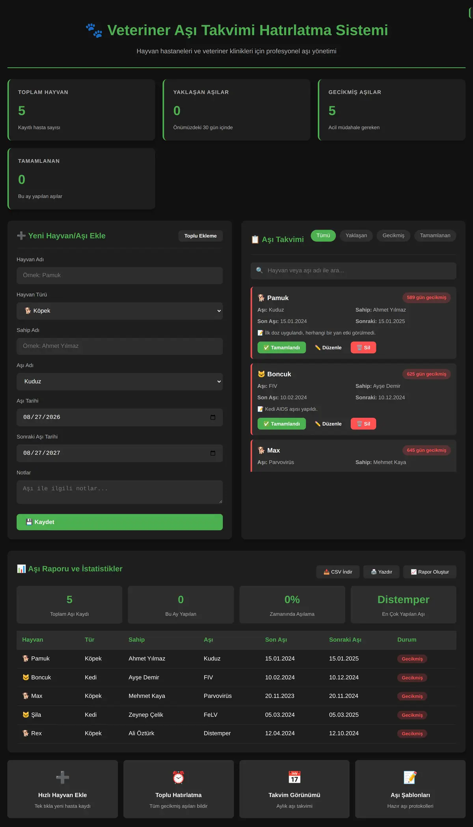
Task: Delete Pamuk's record with Sil
Action: point(363,347)
